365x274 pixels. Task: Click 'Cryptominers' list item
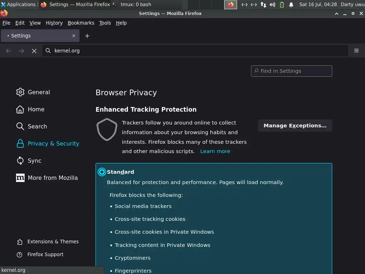(x=133, y=258)
